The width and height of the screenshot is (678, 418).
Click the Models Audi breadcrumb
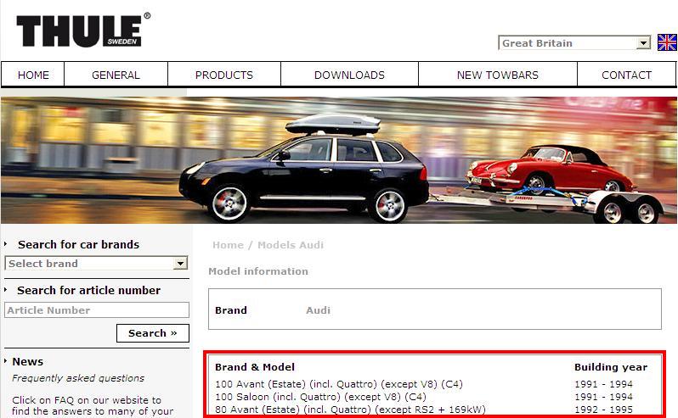tap(291, 245)
